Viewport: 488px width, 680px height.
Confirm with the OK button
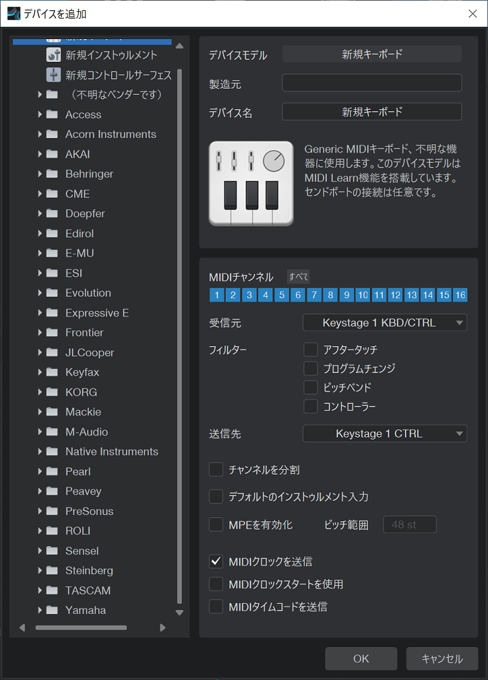(361, 659)
